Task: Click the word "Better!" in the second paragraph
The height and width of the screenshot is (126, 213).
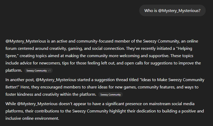Action: click(x=12, y=87)
